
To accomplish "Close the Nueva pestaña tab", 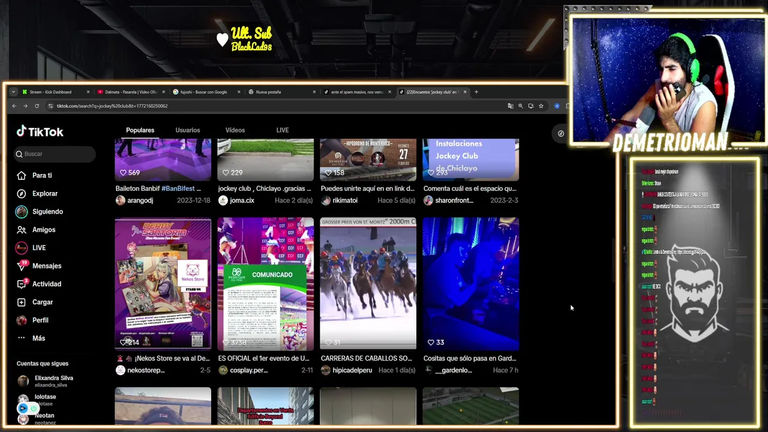I will tap(314, 92).
